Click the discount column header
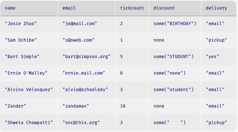Image resolution: width=238 pixels, height=132 pixels. [175, 8]
